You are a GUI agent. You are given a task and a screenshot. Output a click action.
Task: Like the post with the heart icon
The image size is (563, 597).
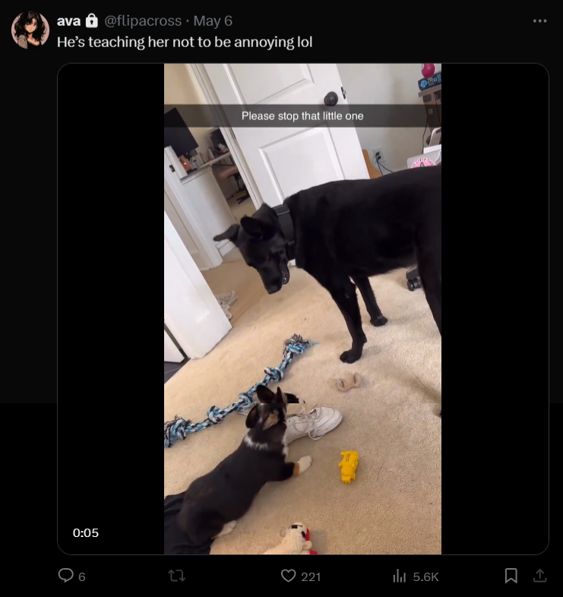point(289,576)
